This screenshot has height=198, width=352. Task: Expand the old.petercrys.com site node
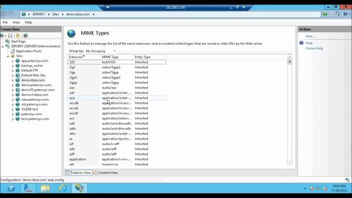point(13,105)
